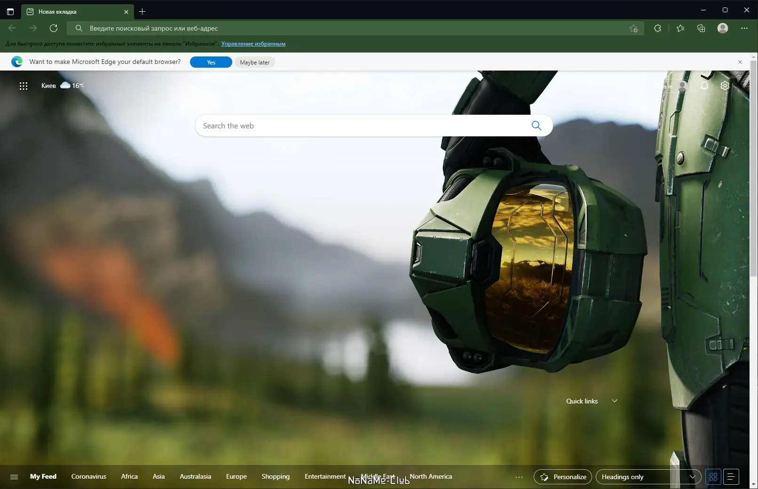The height and width of the screenshot is (489, 758).
Task: Select the North America feed tab
Action: (x=431, y=476)
